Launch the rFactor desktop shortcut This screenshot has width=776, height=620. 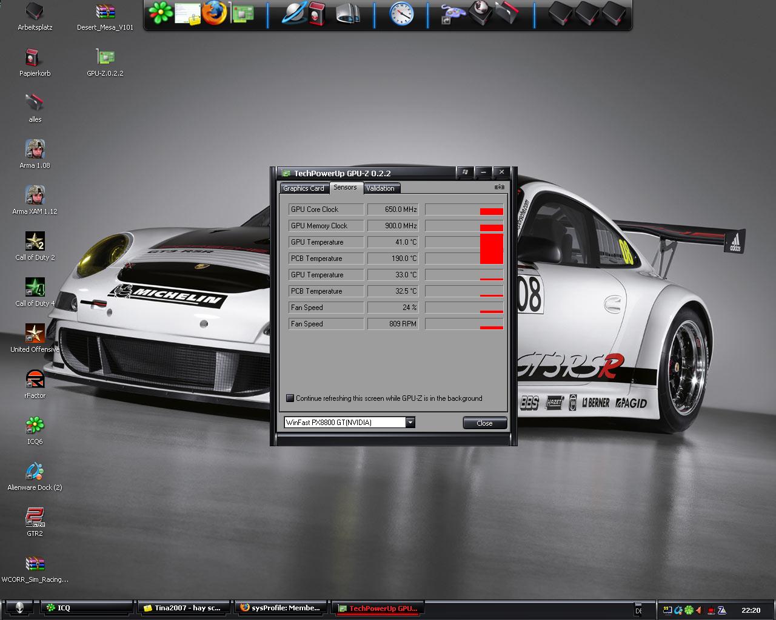point(35,384)
